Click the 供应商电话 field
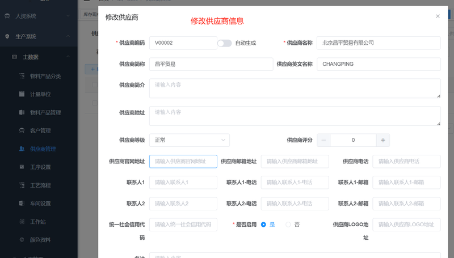 (x=406, y=162)
